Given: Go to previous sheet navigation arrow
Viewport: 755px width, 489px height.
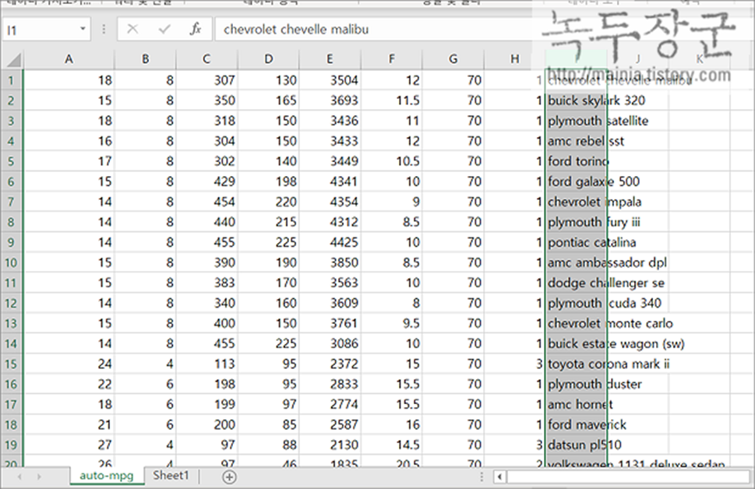Looking at the screenshot, I should [19, 477].
